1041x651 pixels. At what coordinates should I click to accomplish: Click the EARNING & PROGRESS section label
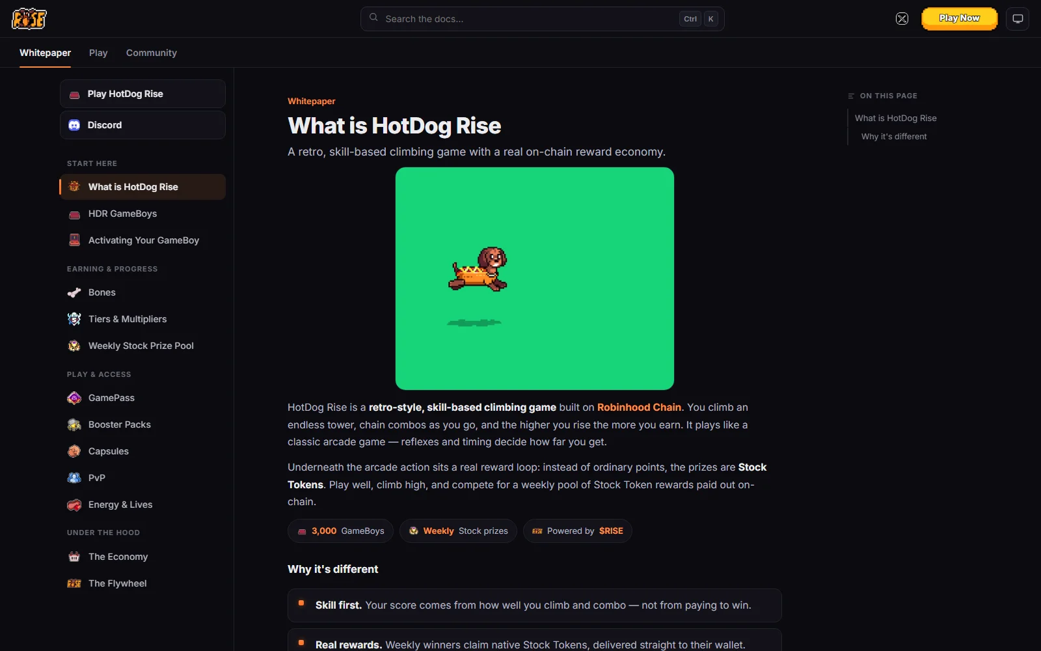112,269
